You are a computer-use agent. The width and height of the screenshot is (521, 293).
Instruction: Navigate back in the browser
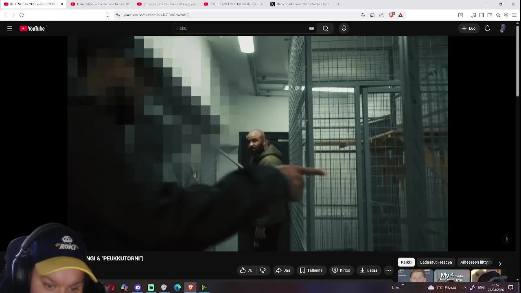[x=5, y=15]
